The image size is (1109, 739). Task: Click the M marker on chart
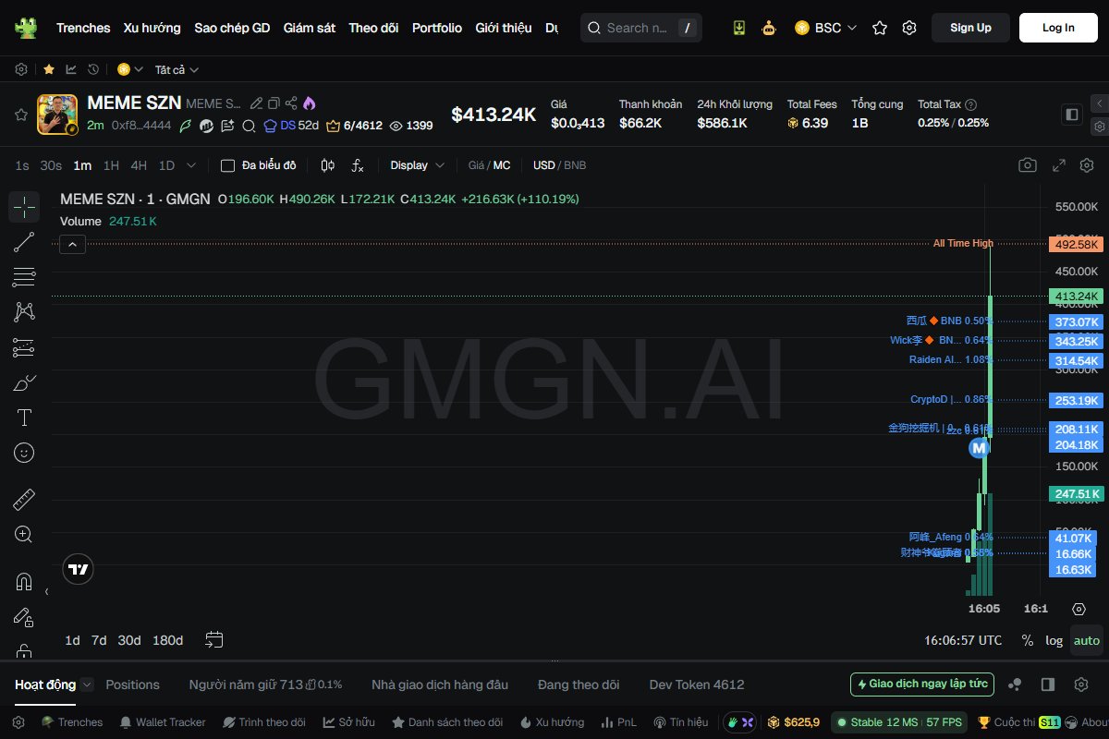(979, 448)
